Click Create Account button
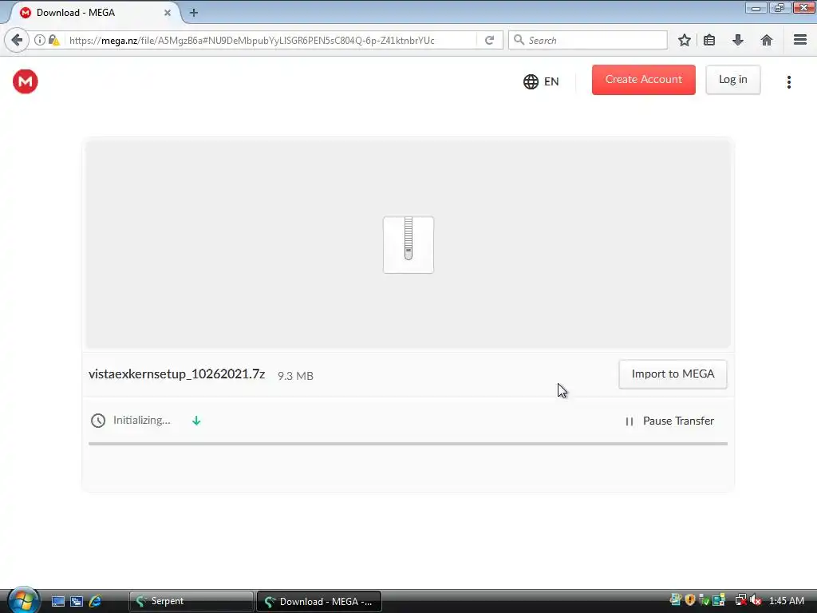 point(644,80)
